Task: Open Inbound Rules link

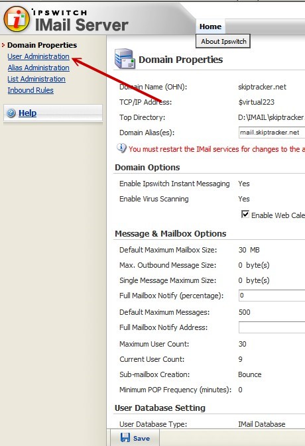Action: click(30, 90)
